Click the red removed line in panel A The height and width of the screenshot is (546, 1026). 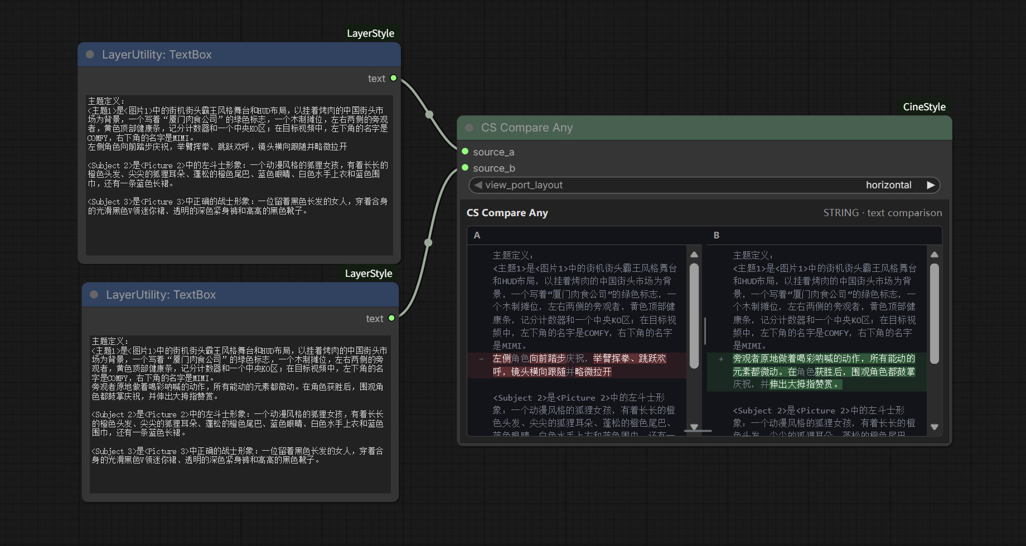click(577, 365)
